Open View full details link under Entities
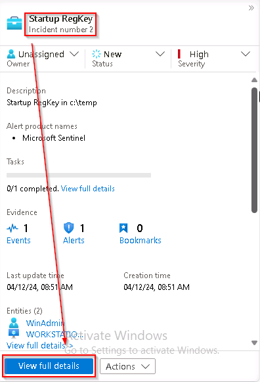260x382 pixels. 39,345
